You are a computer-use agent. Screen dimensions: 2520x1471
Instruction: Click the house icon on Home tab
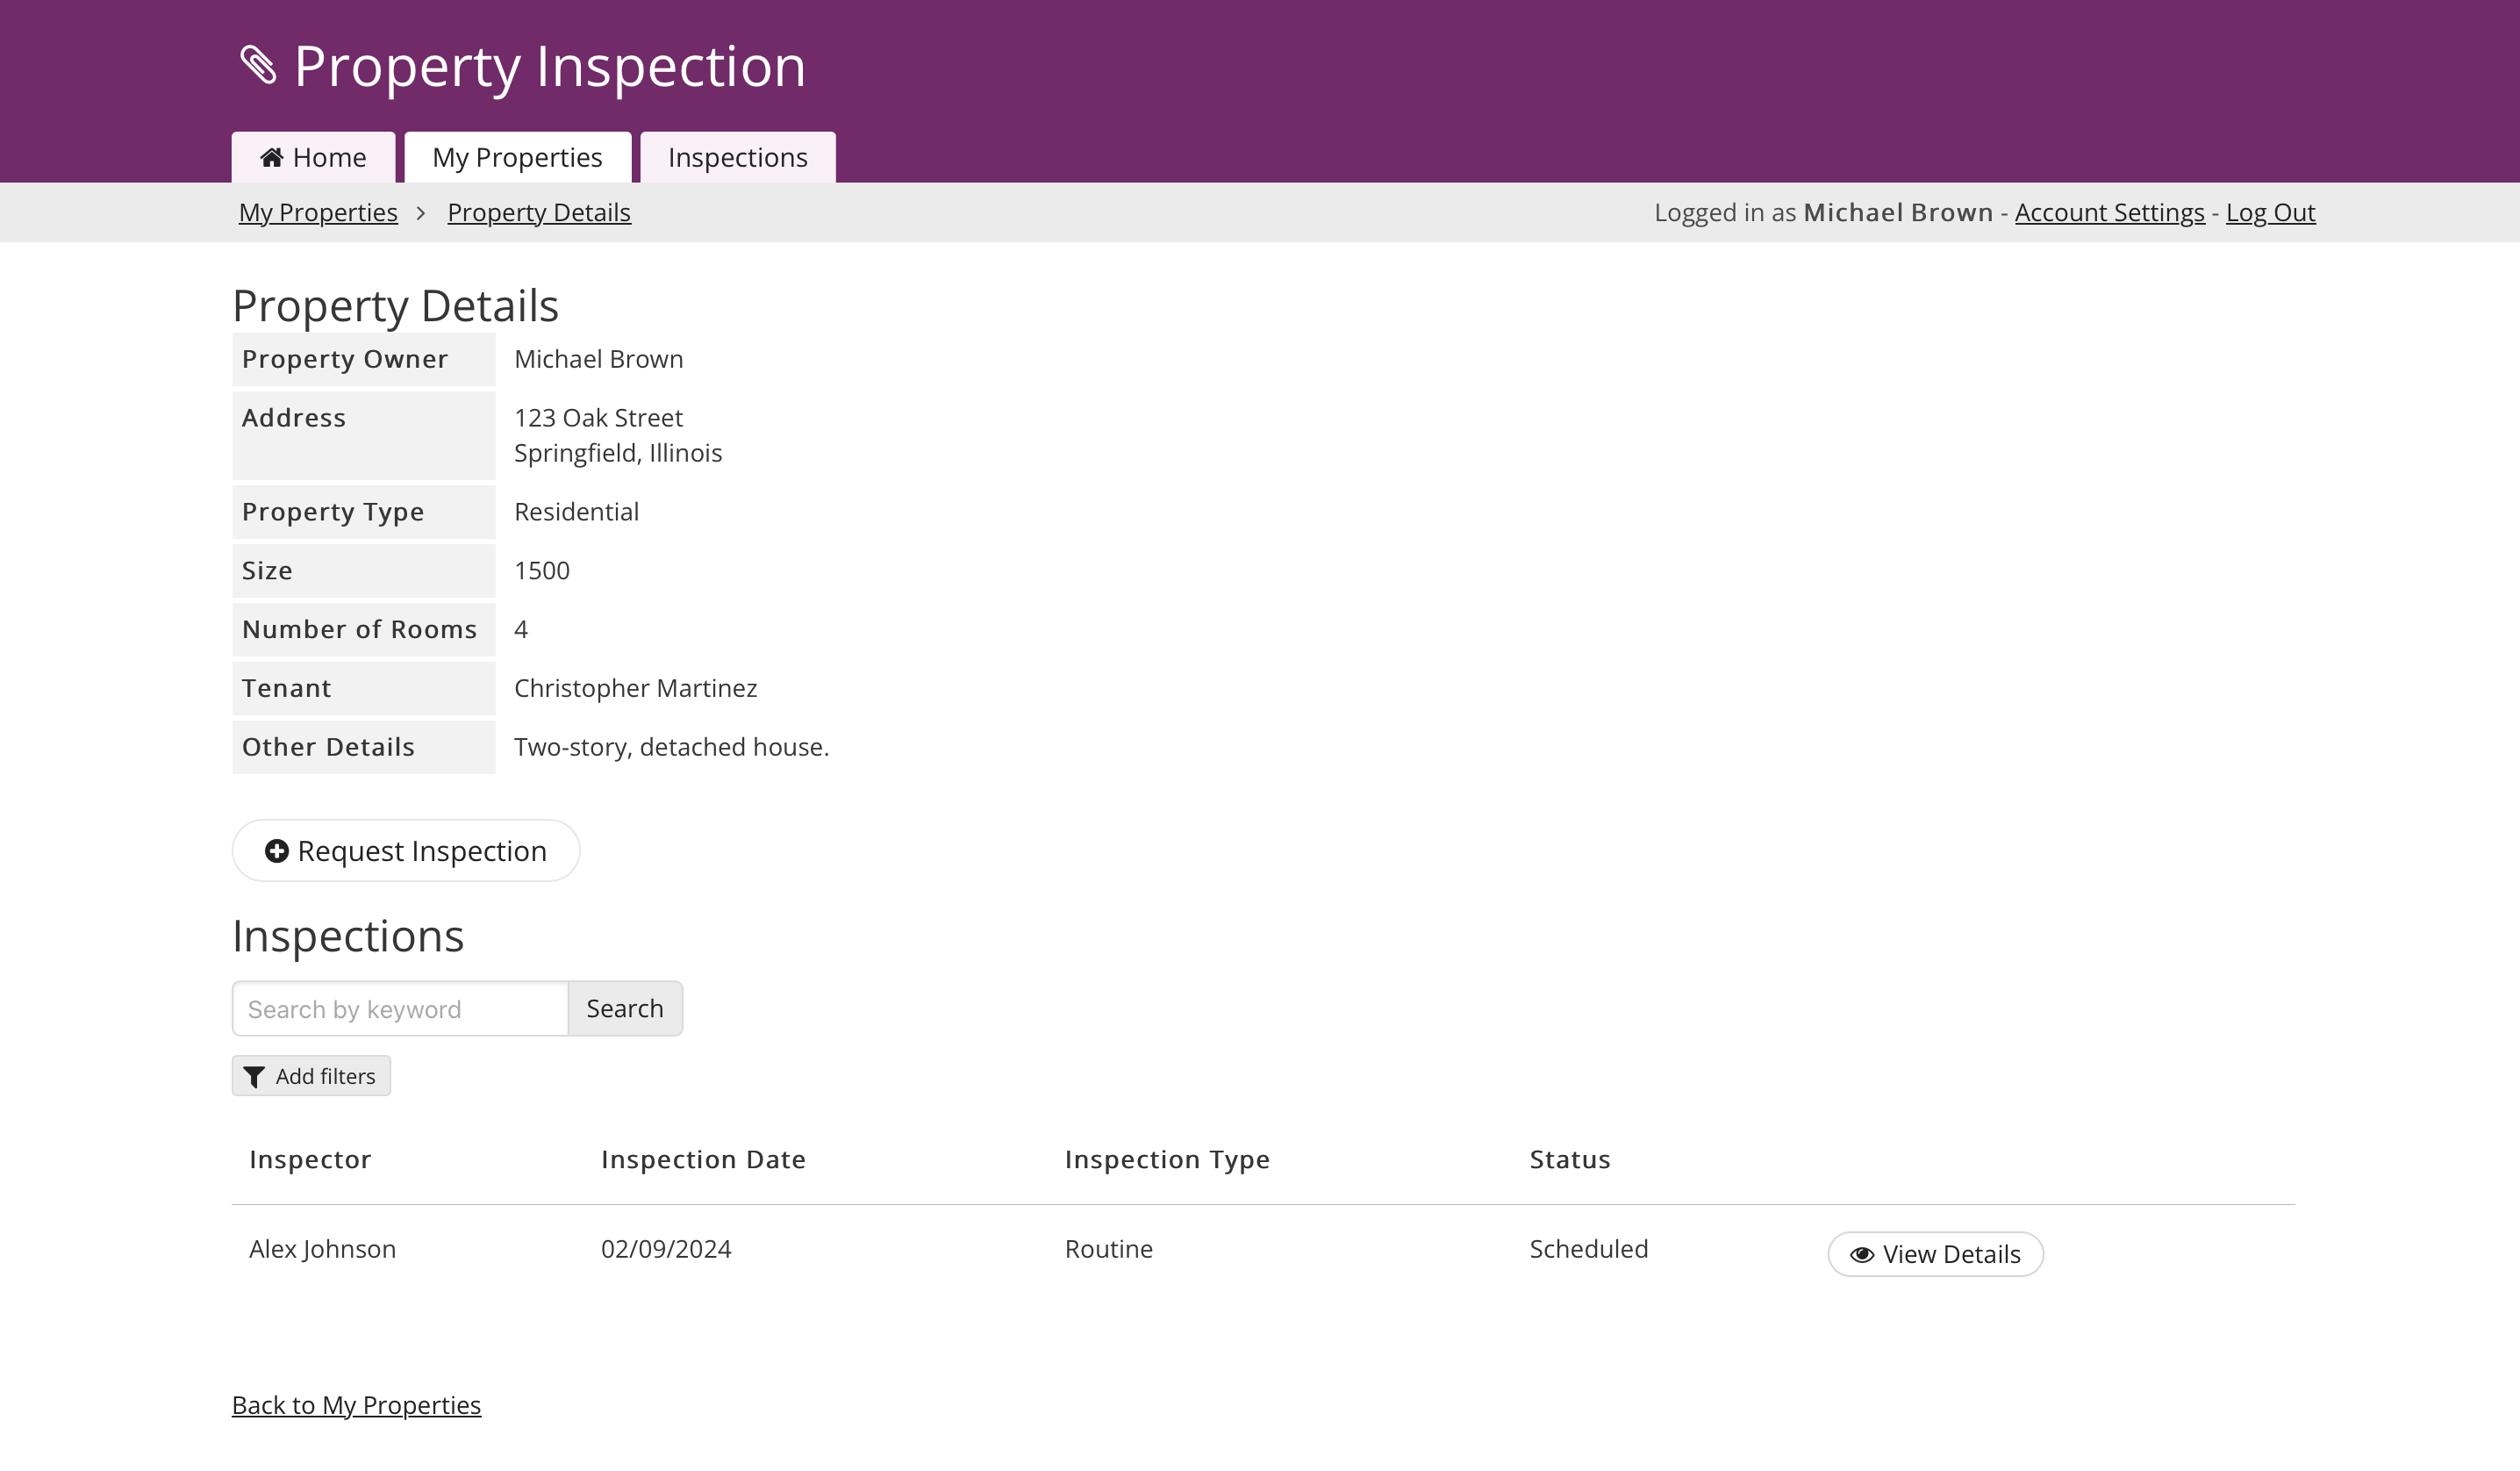(271, 157)
